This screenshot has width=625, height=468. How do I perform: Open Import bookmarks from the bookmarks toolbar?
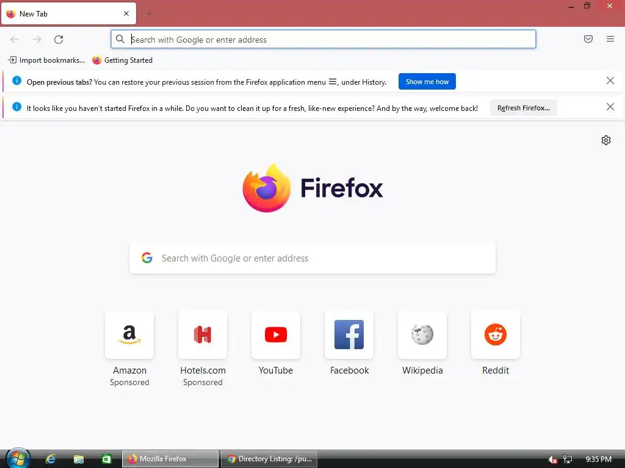pos(46,60)
